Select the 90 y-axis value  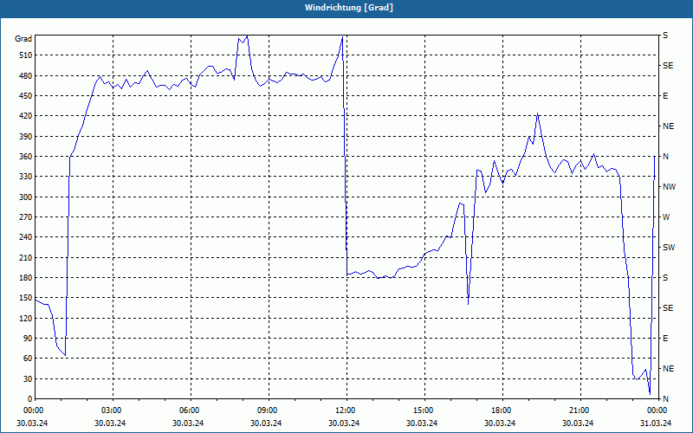[28, 339]
